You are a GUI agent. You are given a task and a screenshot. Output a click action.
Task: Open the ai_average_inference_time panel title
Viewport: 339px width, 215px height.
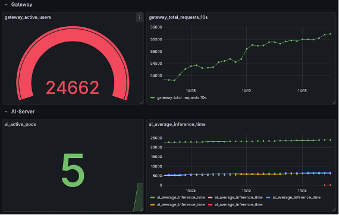point(177,124)
